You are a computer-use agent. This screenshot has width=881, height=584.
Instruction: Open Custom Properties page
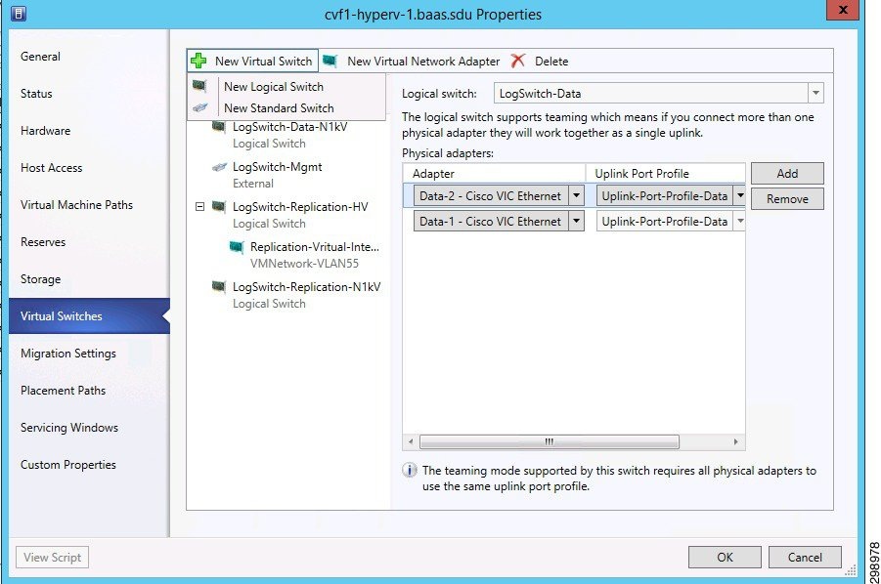point(68,465)
